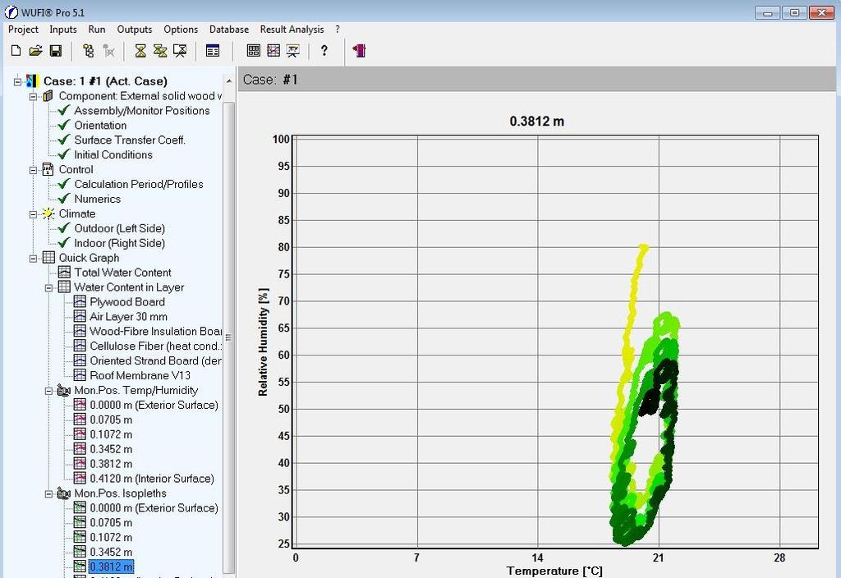Click the exit door toolbar icon
Image resolution: width=841 pixels, height=578 pixels.
click(x=360, y=50)
